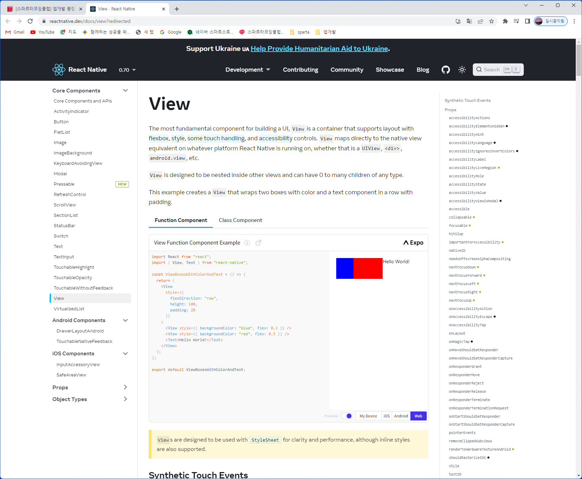Switch to dark mode with sun icon
This screenshot has width=582, height=479.
point(462,70)
